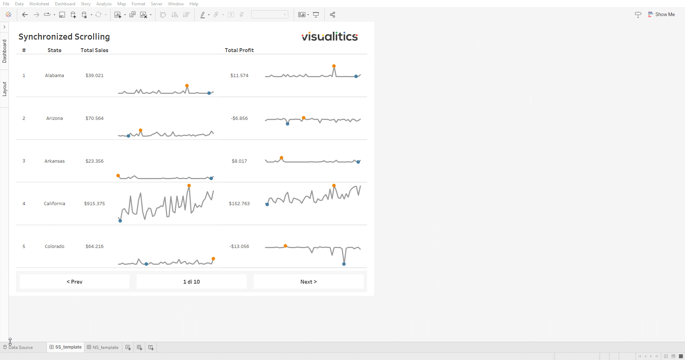Image resolution: width=685 pixels, height=360 pixels.
Task: Switch to the NS_template sheet tab
Action: tap(103, 348)
